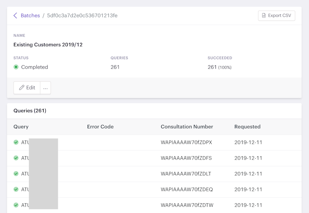
Task: Click green checkmark on WAPIAAAAW70fZDLT row
Action: (16, 174)
